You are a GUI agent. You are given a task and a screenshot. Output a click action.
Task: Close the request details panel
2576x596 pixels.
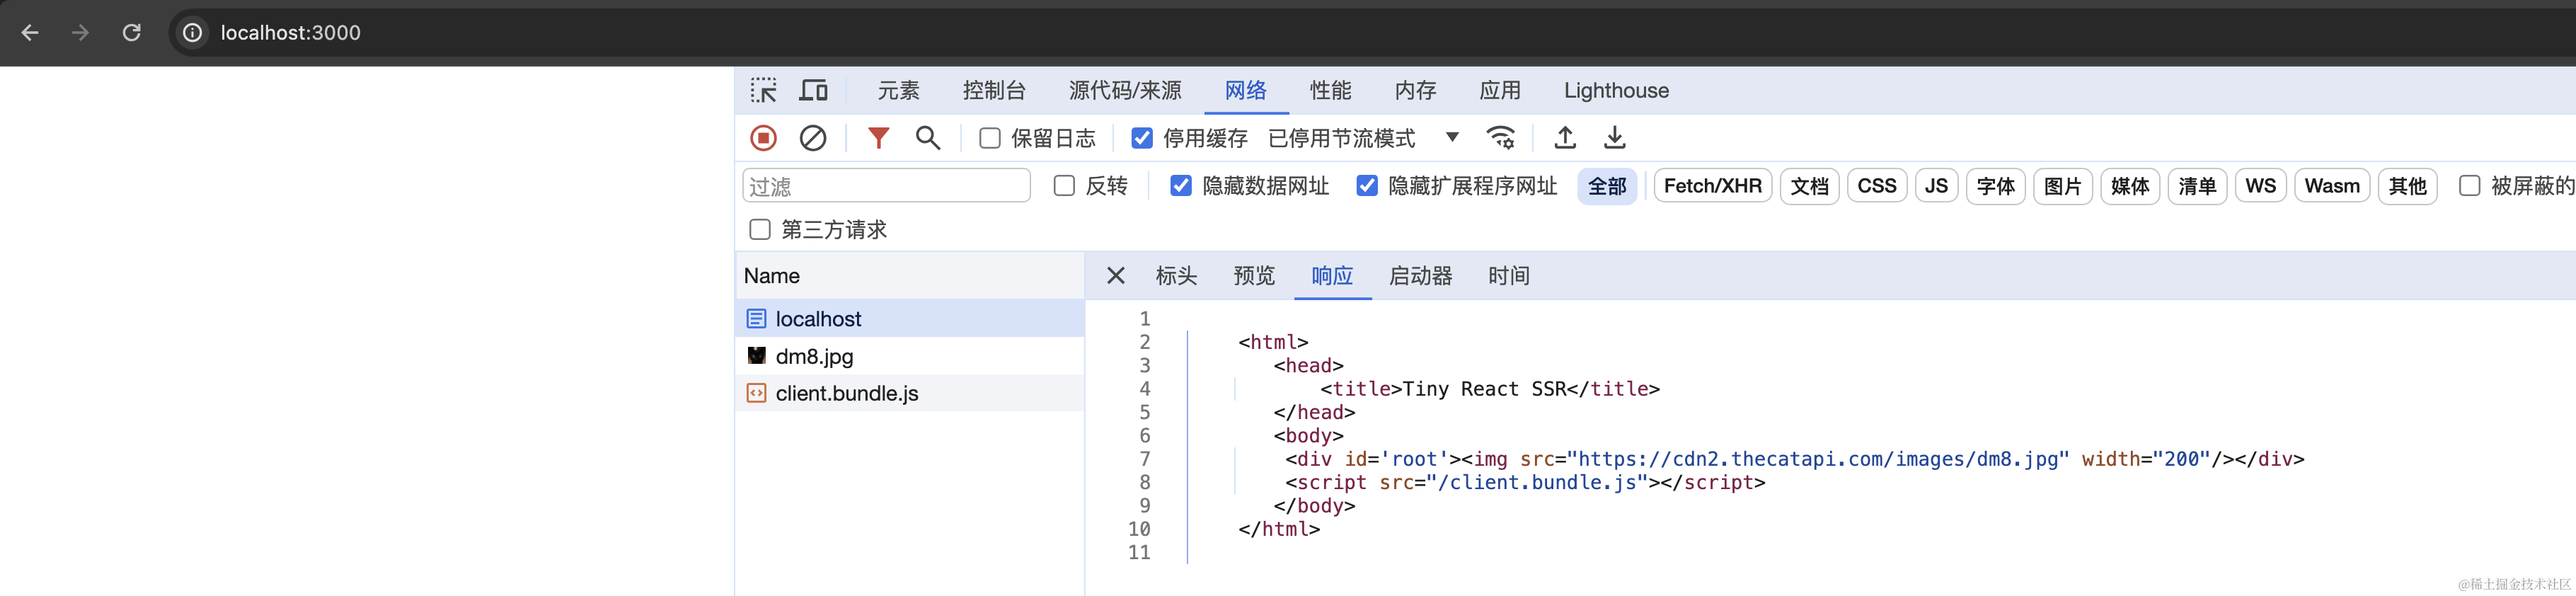click(x=1116, y=276)
